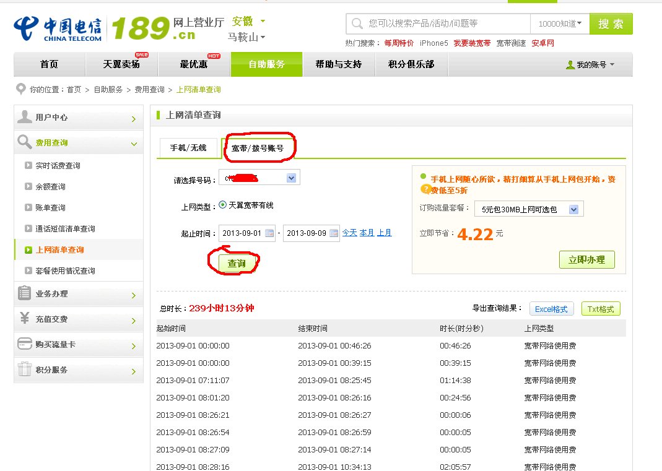The width and height of the screenshot is (662, 471).
Task: Switch to the 手机/无线 tab
Action: coord(188,148)
